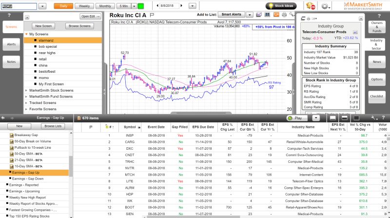Expand Favorite Screens folder
Image resolution: width=390 pixels, height=218 pixels.
pos(26,109)
